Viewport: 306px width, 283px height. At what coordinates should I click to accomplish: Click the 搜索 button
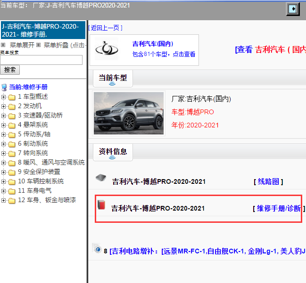tap(10, 70)
